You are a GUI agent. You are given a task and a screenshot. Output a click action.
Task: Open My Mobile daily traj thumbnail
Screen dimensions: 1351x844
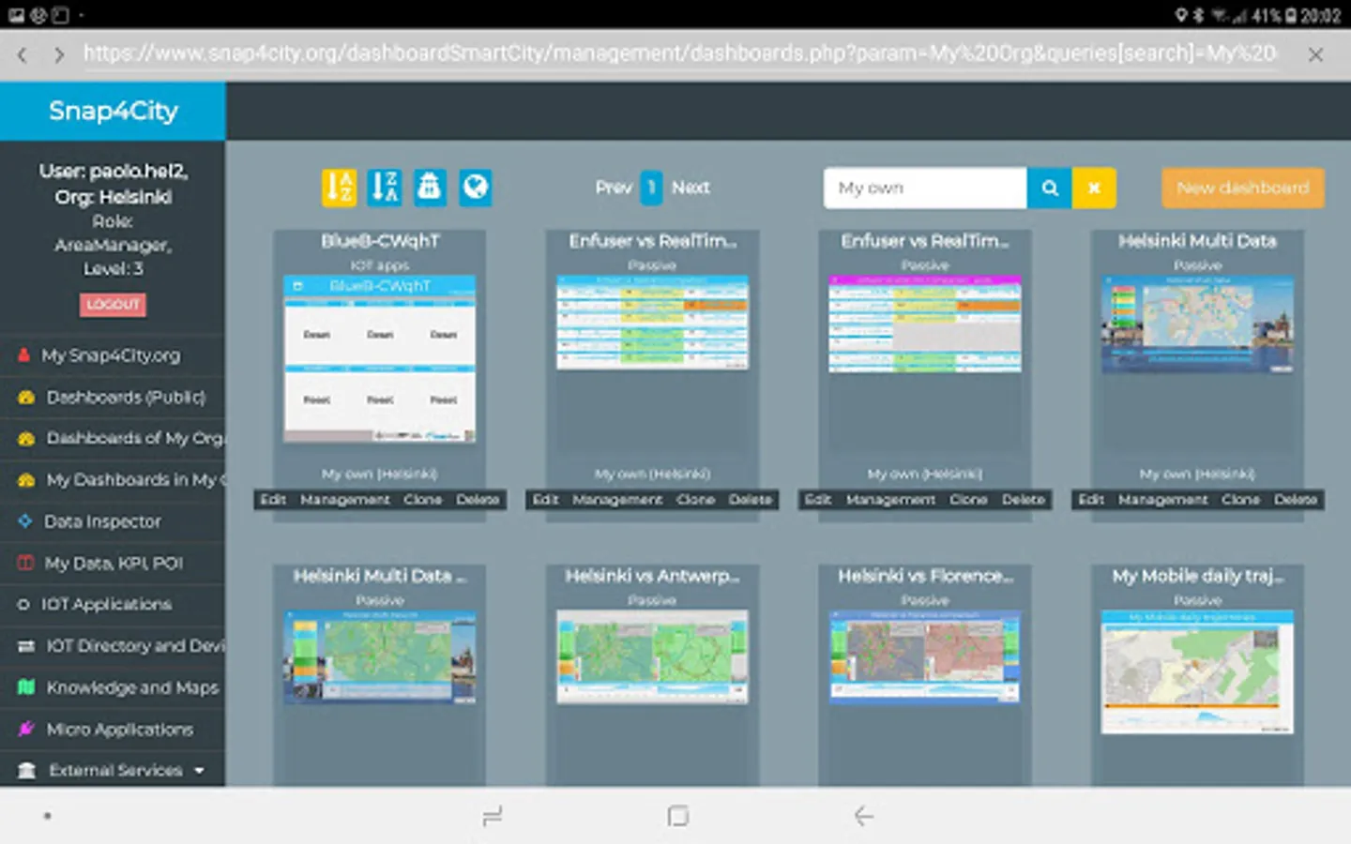1197,671
